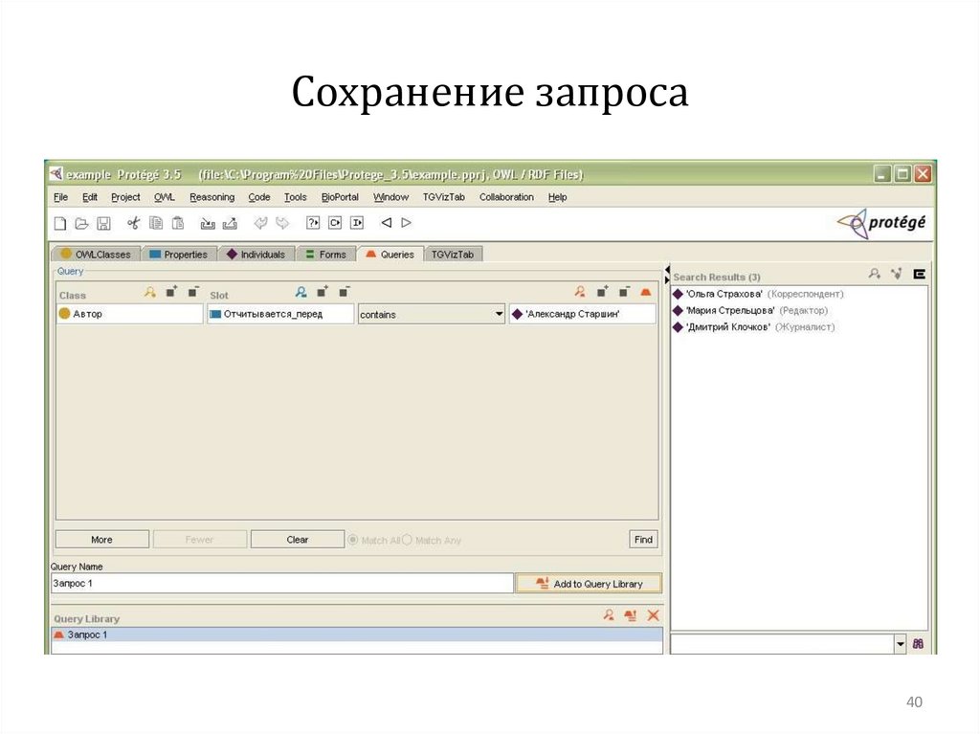Click the orange query icon above value field

(x=646, y=293)
